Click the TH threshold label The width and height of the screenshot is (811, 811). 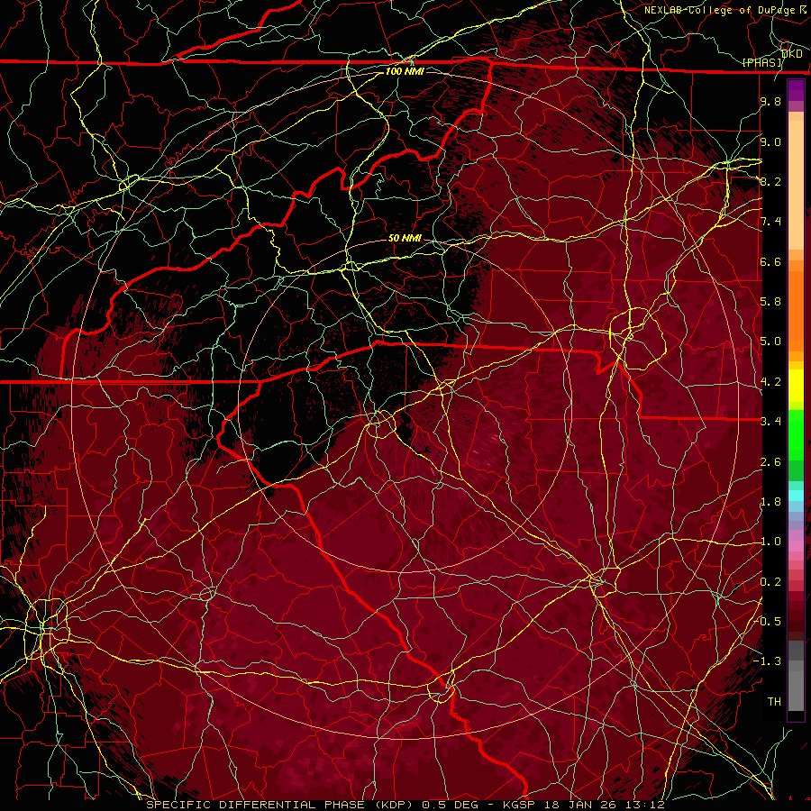[774, 701]
